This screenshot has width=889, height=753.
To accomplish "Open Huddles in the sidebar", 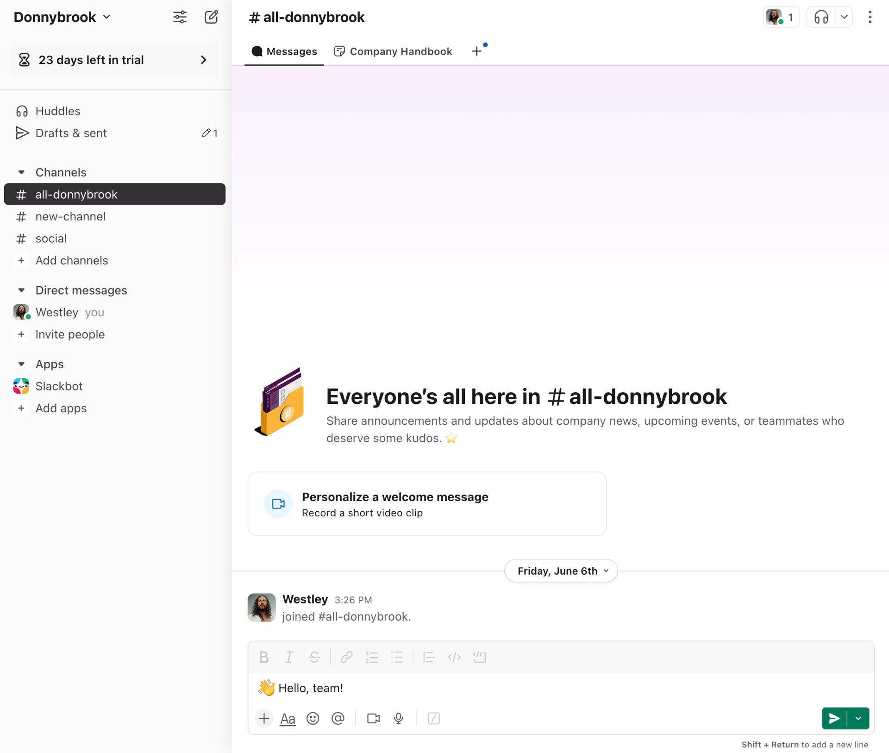I will [114, 111].
